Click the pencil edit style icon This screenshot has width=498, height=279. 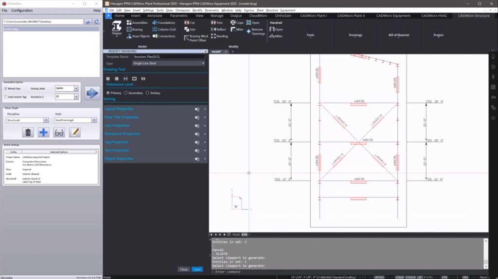[74, 132]
